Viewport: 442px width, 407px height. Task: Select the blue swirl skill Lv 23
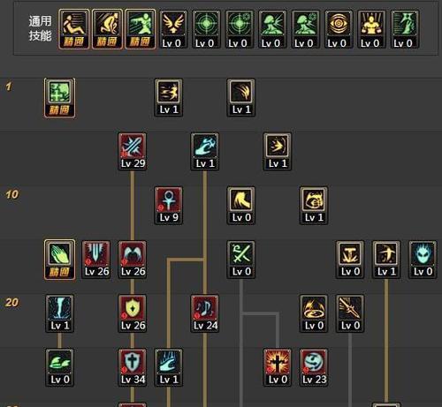pos(314,367)
